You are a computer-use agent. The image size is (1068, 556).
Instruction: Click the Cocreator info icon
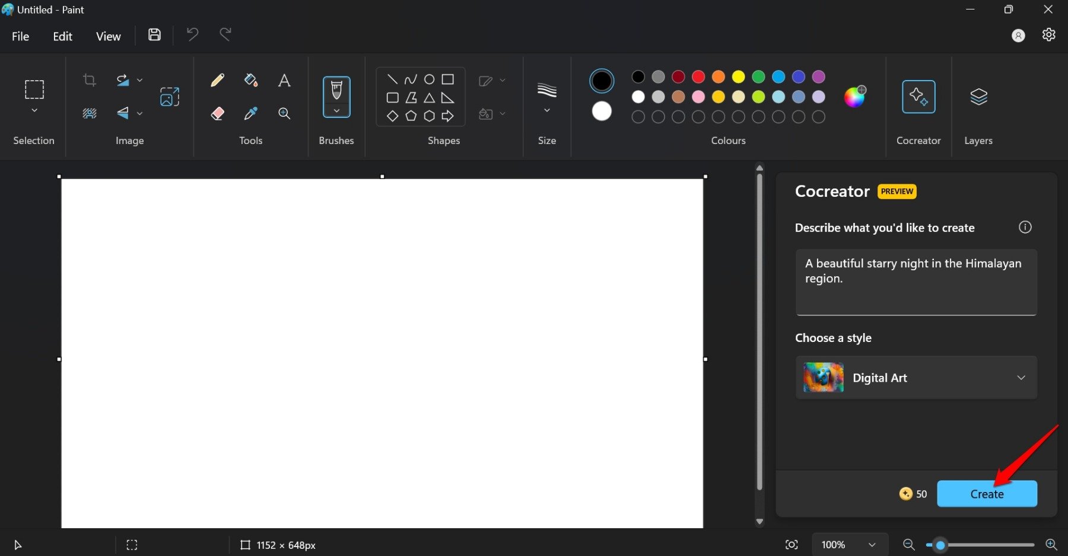coord(1025,227)
